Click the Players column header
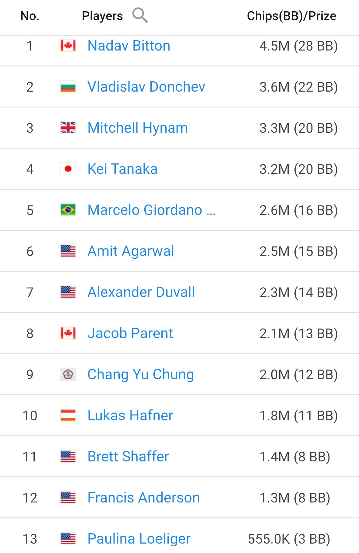359x553 pixels. (x=102, y=16)
